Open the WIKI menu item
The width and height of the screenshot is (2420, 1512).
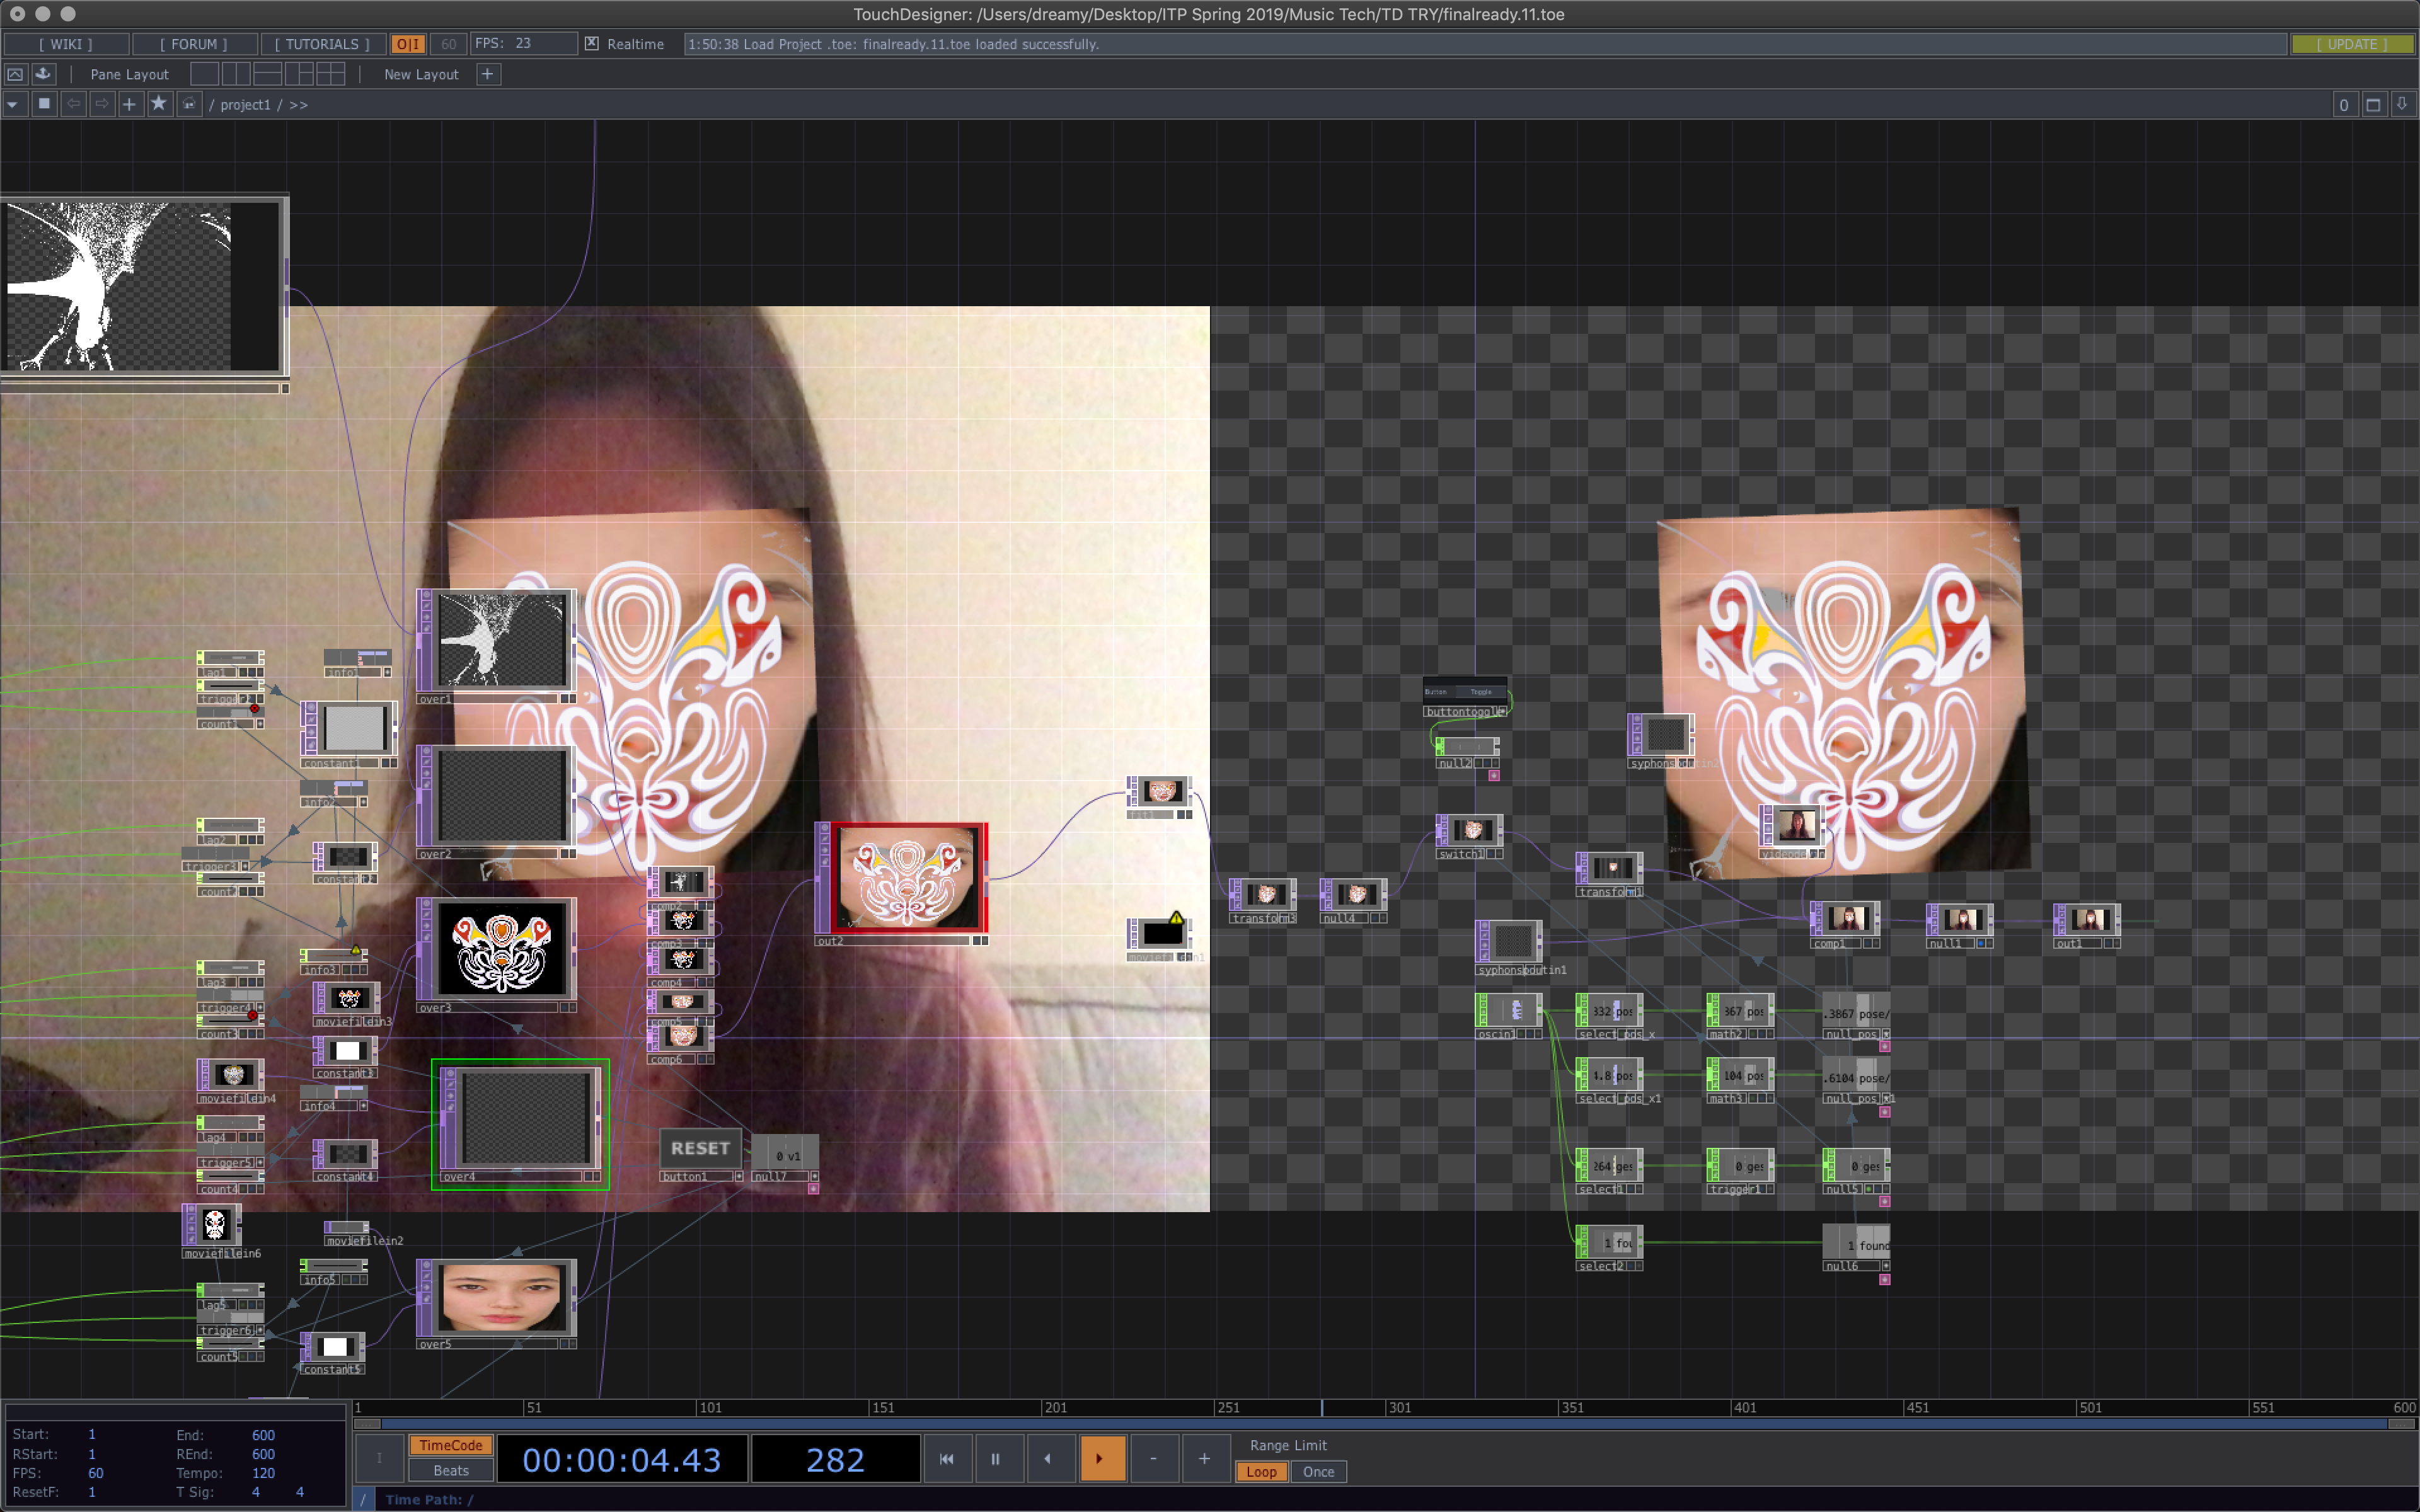click(x=66, y=44)
